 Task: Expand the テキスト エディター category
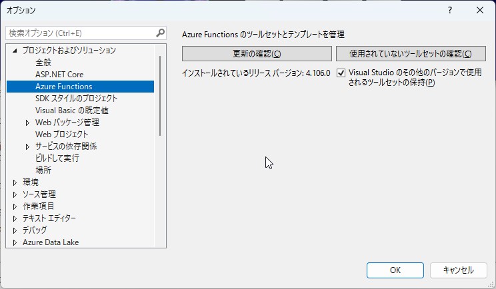[x=15, y=218]
